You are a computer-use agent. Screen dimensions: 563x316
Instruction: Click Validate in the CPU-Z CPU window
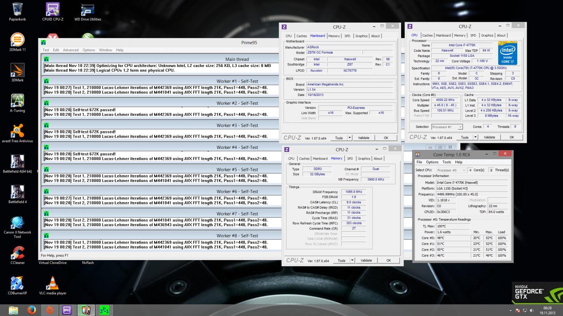click(x=489, y=137)
